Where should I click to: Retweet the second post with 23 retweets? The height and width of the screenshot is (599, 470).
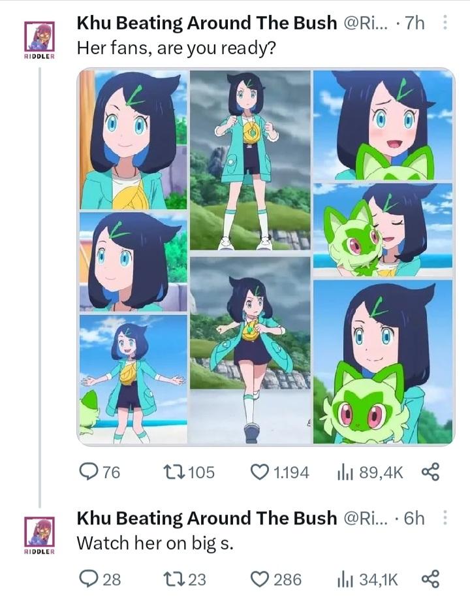[x=185, y=579]
